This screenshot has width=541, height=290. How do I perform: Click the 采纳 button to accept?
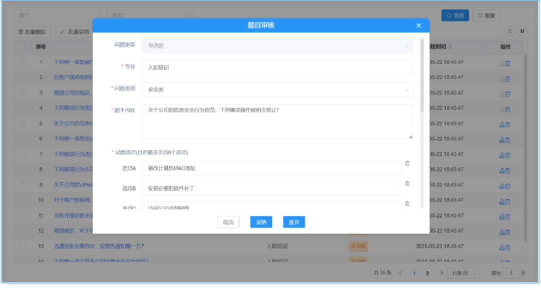point(260,221)
